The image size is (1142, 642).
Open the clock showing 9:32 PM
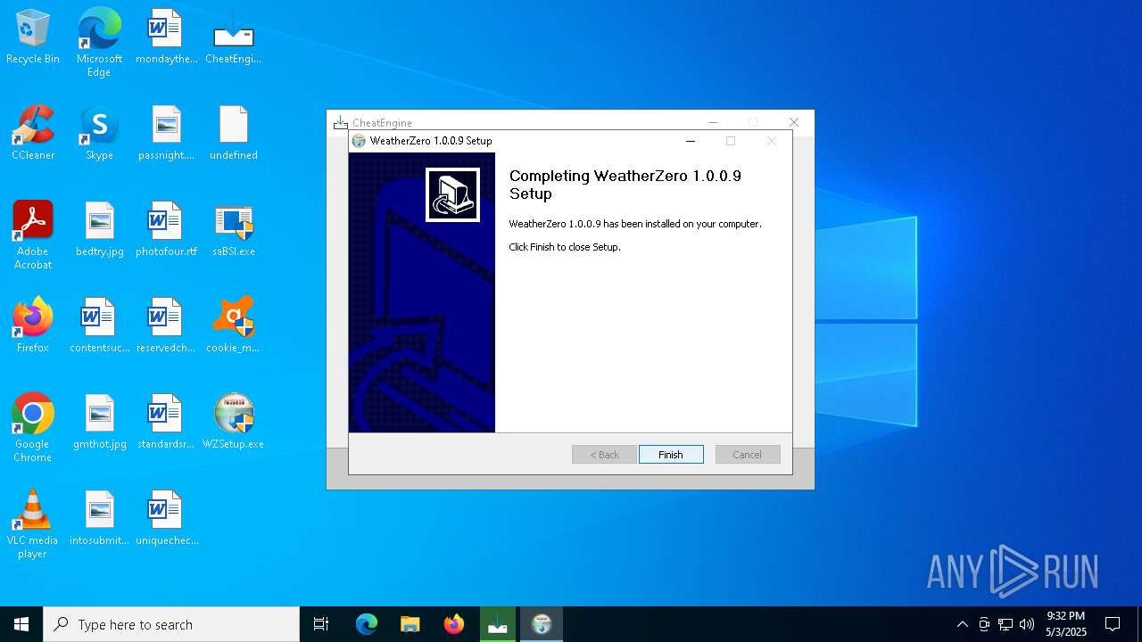tap(1066, 624)
